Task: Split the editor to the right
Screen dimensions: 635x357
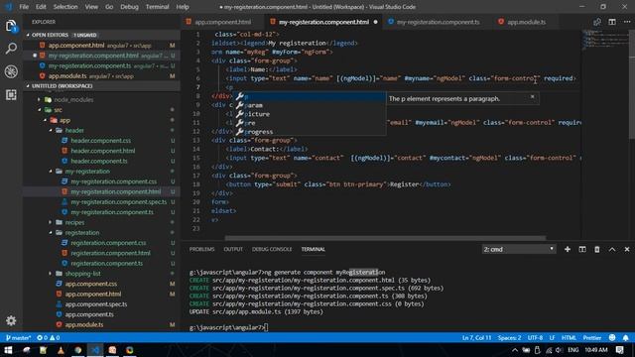Action: click(x=612, y=22)
